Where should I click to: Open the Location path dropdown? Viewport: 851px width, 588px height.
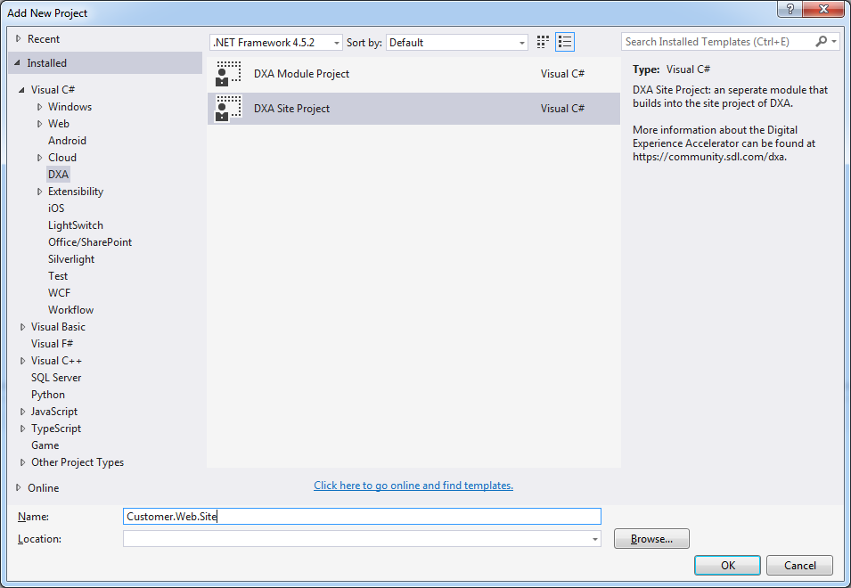[594, 539]
